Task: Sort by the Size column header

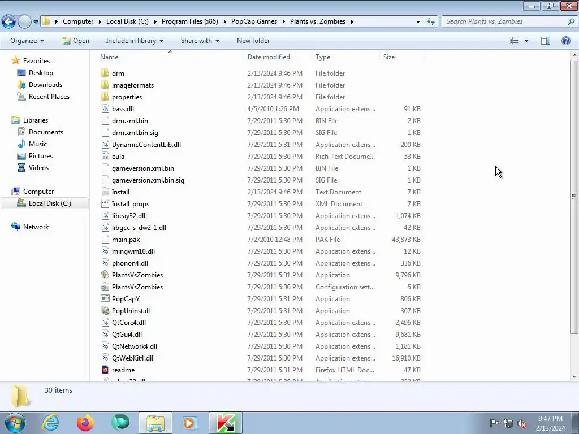Action: point(389,57)
